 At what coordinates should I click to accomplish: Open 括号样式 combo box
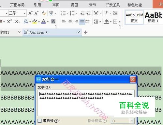click(x=123, y=121)
